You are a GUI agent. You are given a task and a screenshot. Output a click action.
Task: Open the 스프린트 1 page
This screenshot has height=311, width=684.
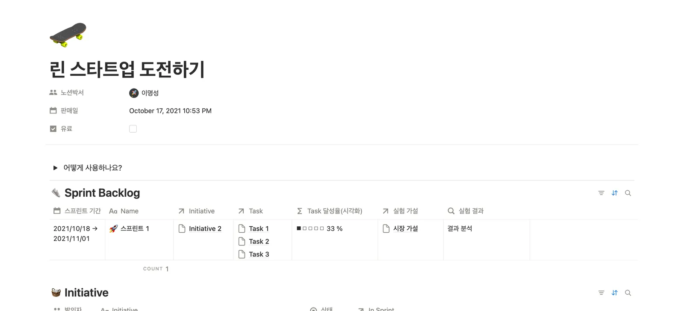pos(135,228)
